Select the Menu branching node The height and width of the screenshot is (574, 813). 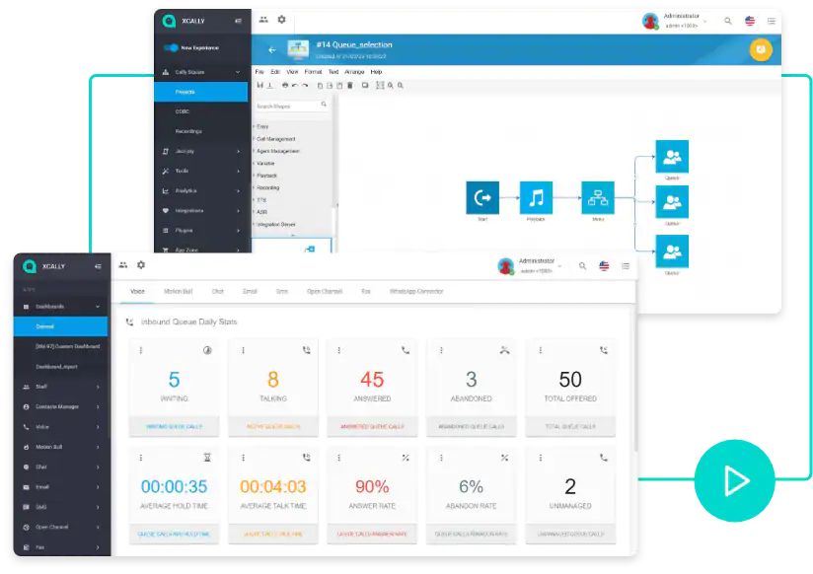click(599, 196)
